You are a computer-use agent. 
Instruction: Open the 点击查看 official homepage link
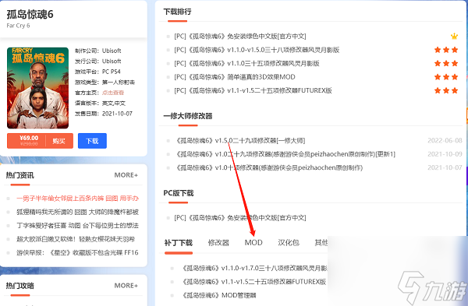coord(113,93)
